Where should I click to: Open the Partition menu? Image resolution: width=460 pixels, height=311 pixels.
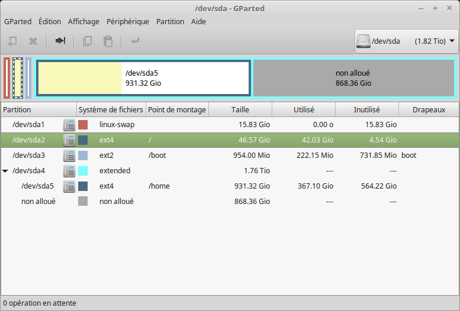click(170, 22)
